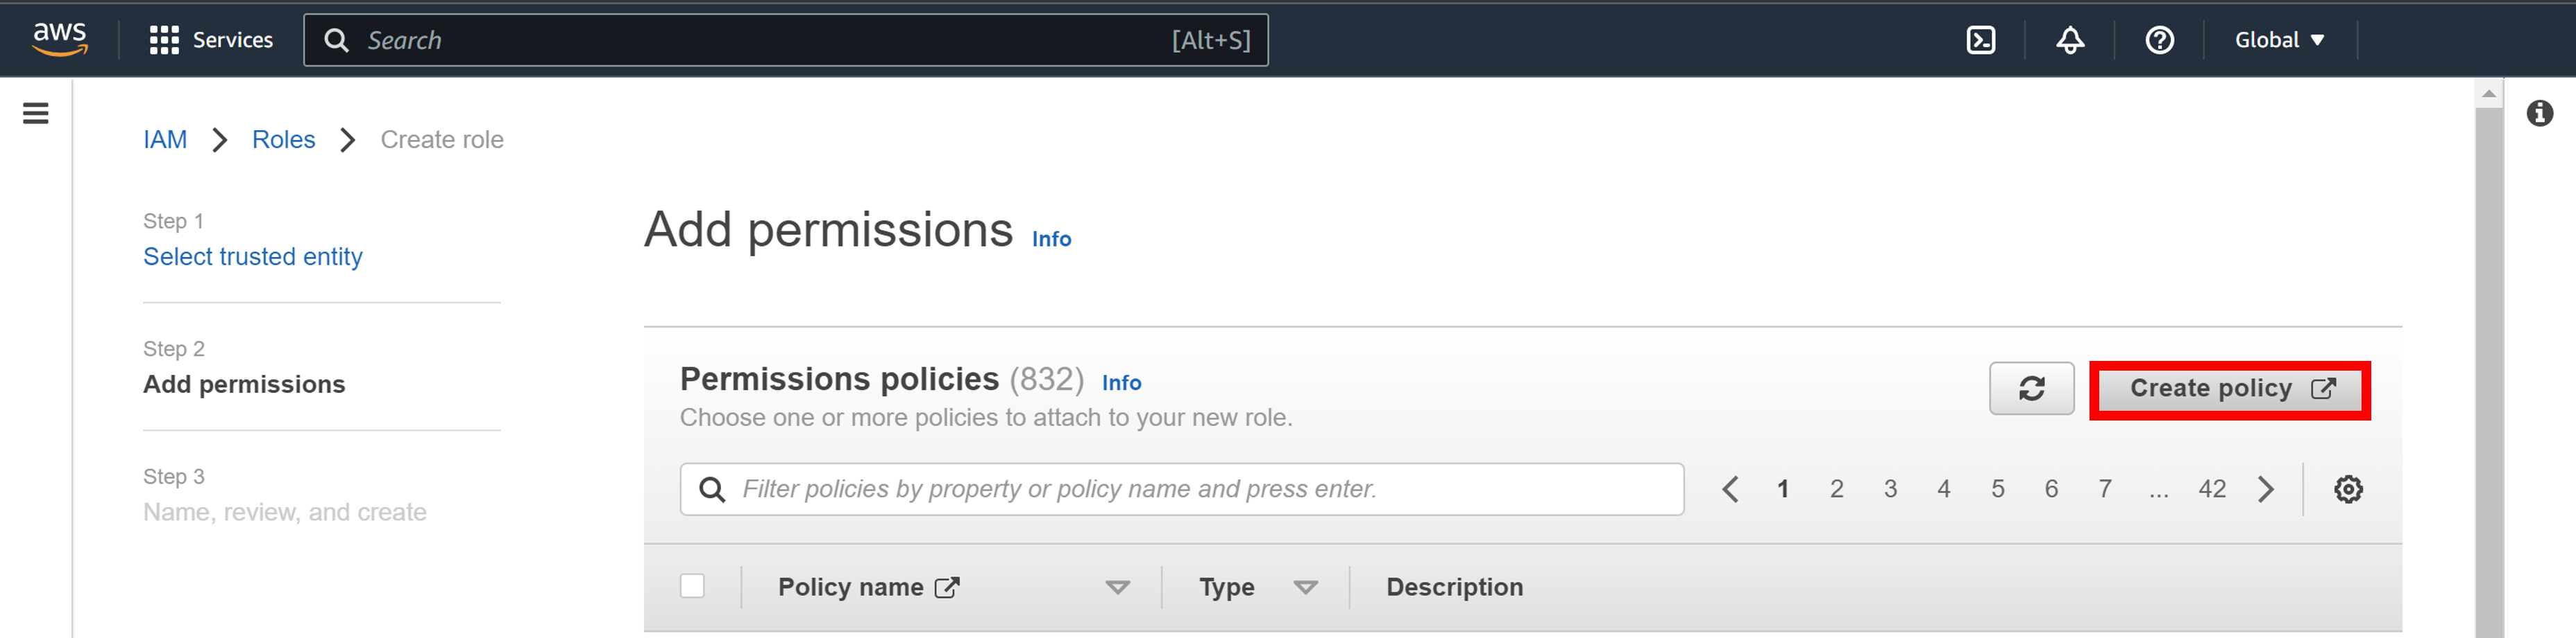Click the policies filter search field
This screenshot has width=2576, height=638.
(1180, 488)
